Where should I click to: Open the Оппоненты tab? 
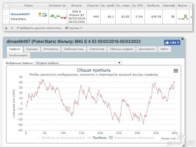pos(51,49)
